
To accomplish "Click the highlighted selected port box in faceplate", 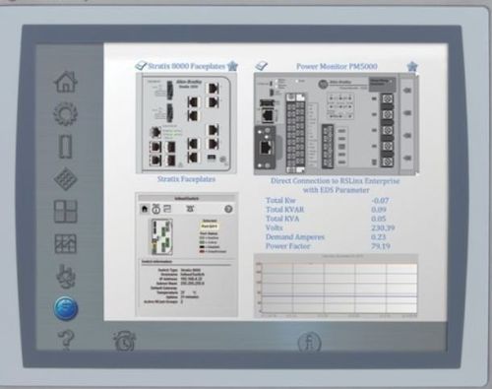I will (210, 227).
